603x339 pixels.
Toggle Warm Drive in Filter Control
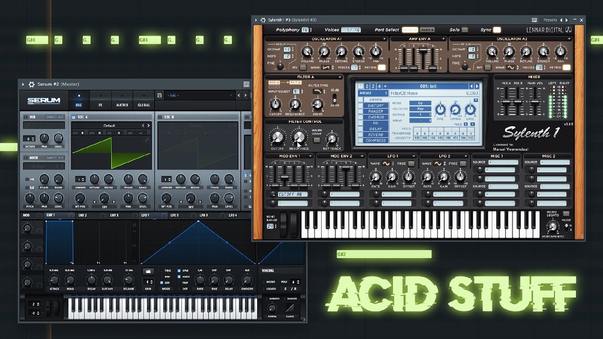(x=317, y=140)
